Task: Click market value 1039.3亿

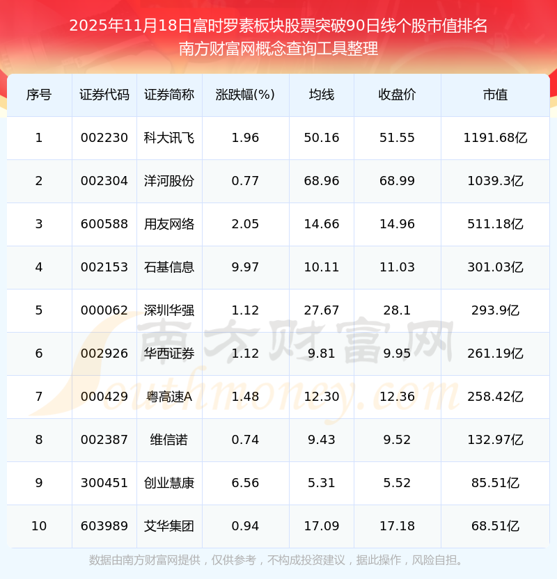Action: (x=495, y=181)
